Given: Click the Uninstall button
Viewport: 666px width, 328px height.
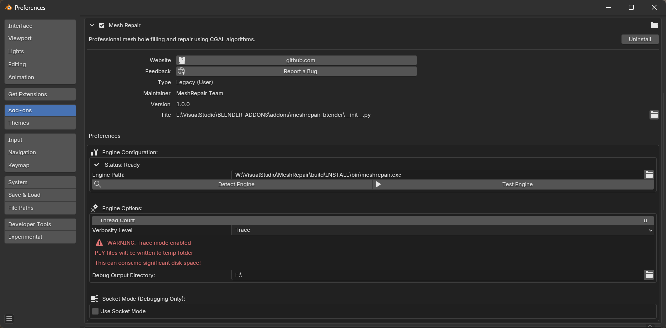Looking at the screenshot, I should click(x=640, y=39).
